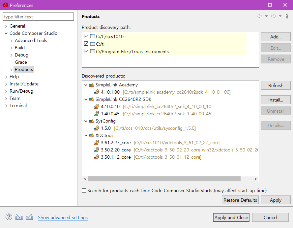Collapse the Code Composer Studio node

pos(6,33)
